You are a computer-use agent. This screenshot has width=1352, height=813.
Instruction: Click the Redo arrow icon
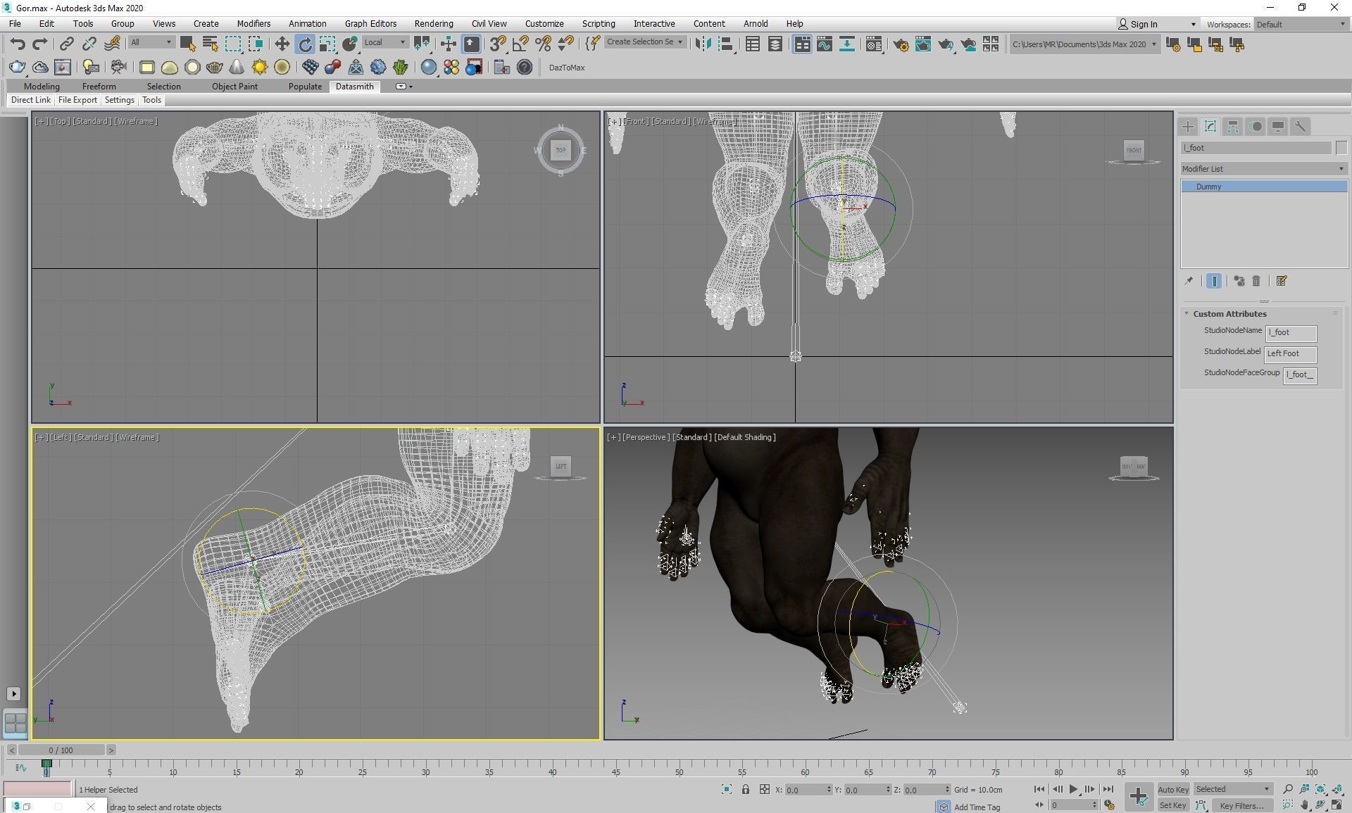tap(40, 44)
